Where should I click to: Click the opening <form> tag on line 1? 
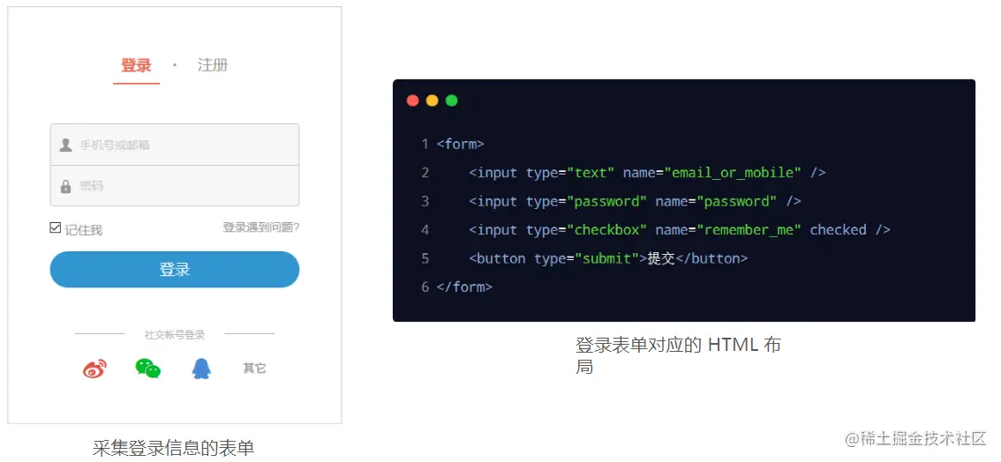(460, 144)
